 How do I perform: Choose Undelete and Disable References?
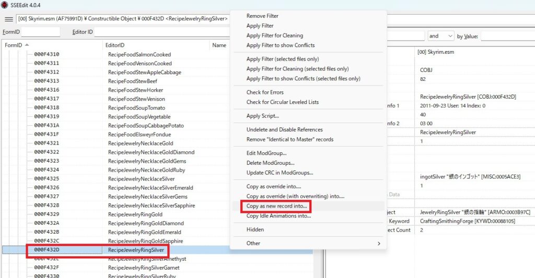pos(284,129)
